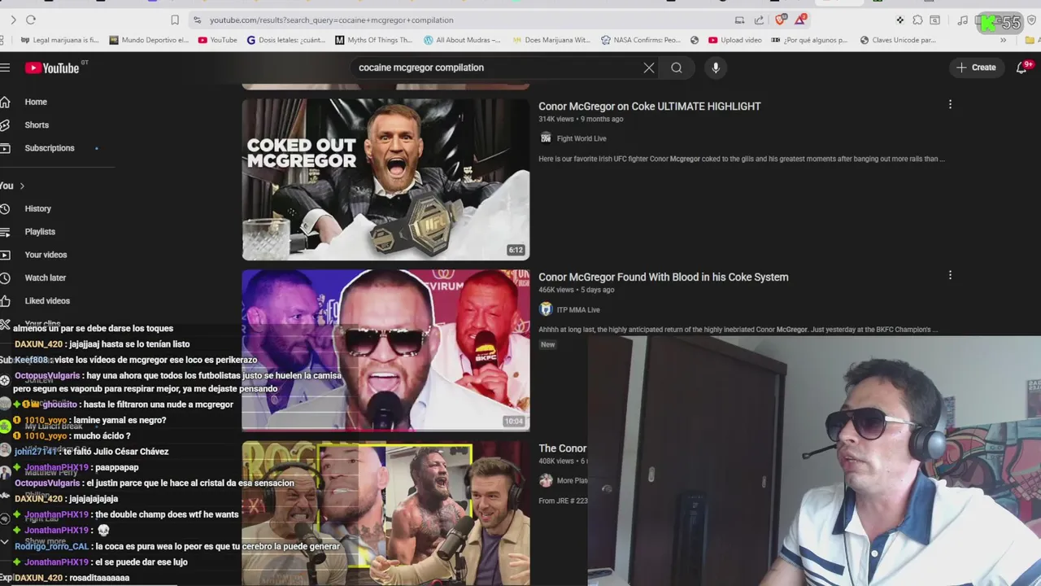The width and height of the screenshot is (1041, 586).
Task: Open the notifications bell
Action: [x=1022, y=68]
